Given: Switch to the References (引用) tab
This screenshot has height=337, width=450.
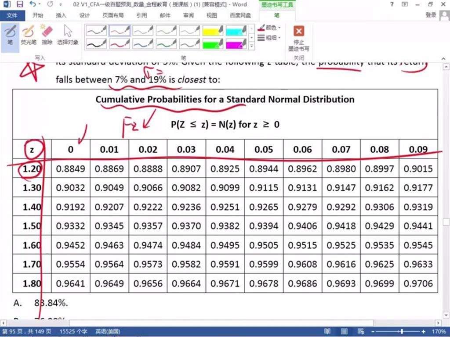Looking at the screenshot, I should click(x=142, y=15).
